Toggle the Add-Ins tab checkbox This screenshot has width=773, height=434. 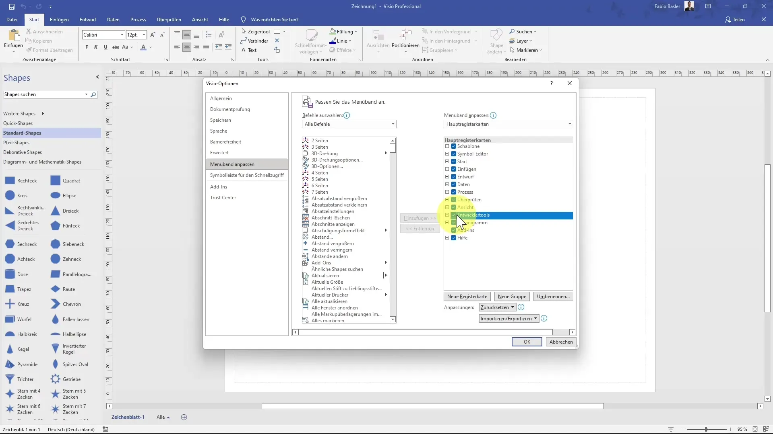point(454,230)
